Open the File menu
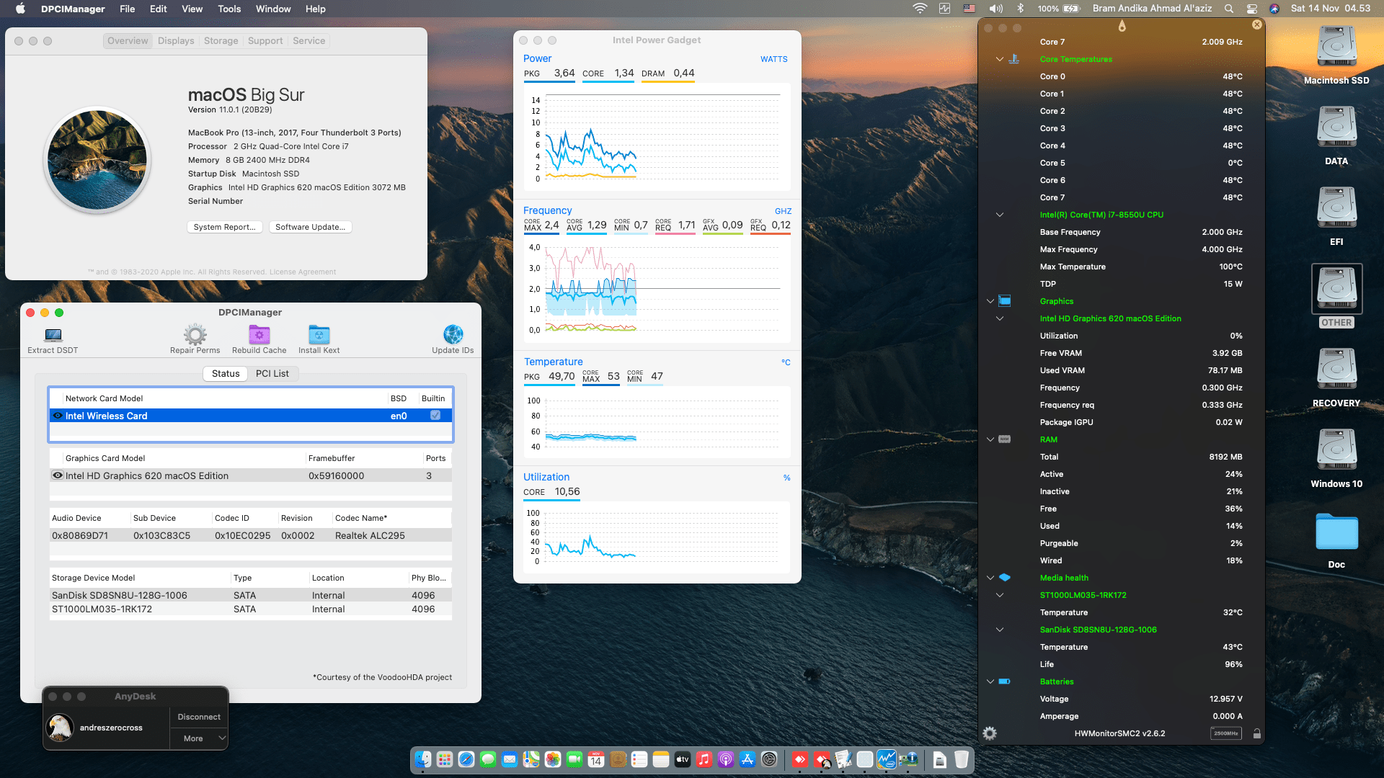The height and width of the screenshot is (778, 1384). (127, 9)
